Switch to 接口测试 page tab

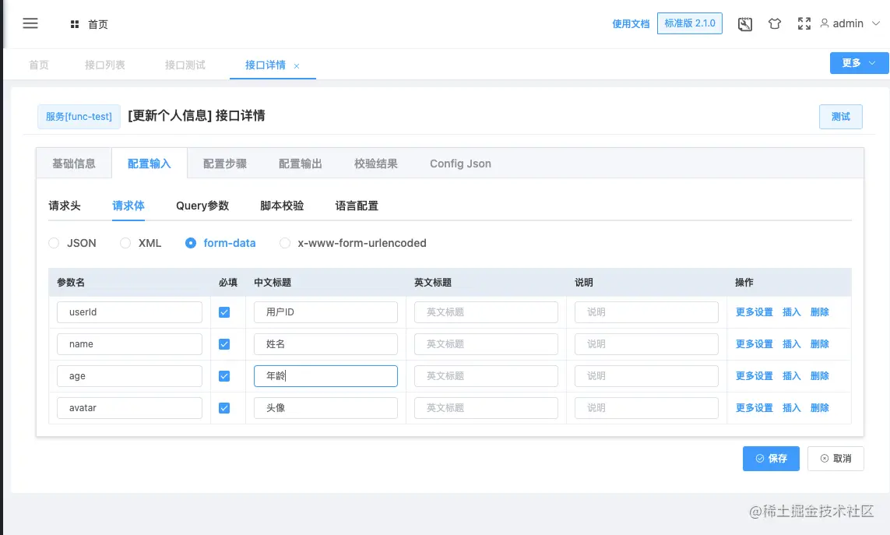[185, 65]
